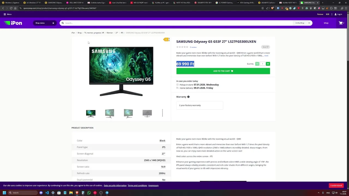
Task: Click the Black color value link
Action: 162,141
